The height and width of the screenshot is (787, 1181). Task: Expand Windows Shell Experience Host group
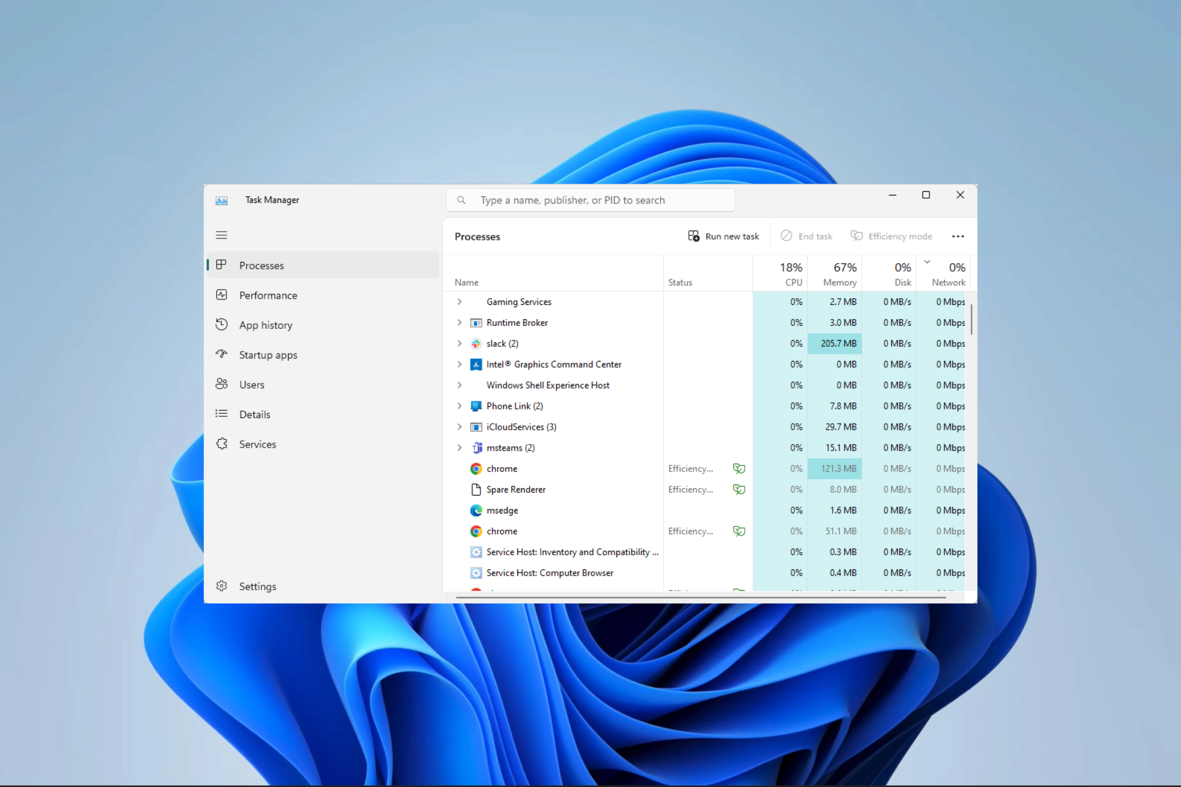pyautogui.click(x=459, y=386)
